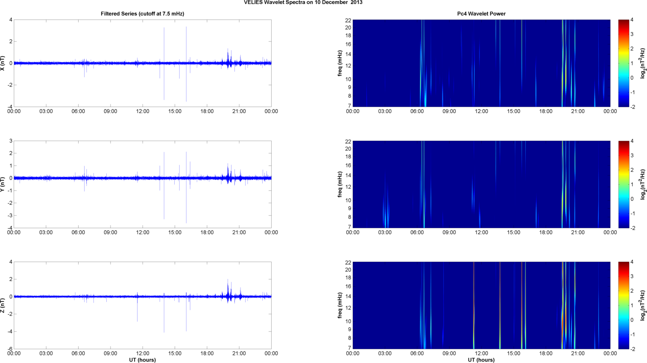Select the 'Z (nT)' axis label
The height and width of the screenshot is (363, 647).
pos(3,305)
